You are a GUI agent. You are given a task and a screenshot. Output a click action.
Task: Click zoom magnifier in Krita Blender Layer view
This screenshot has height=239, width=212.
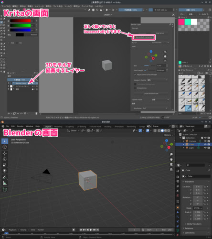pyautogui.click(x=165, y=52)
